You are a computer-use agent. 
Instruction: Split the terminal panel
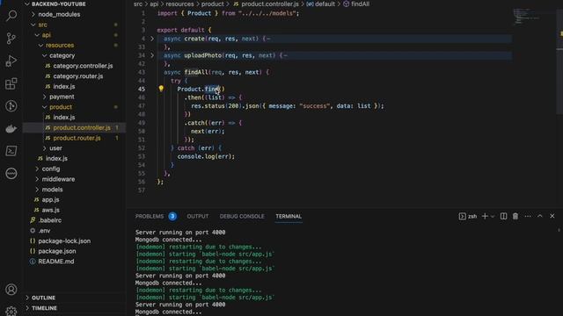coord(503,216)
